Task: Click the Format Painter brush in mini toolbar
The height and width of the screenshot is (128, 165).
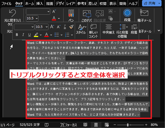Action: (x=71, y=27)
